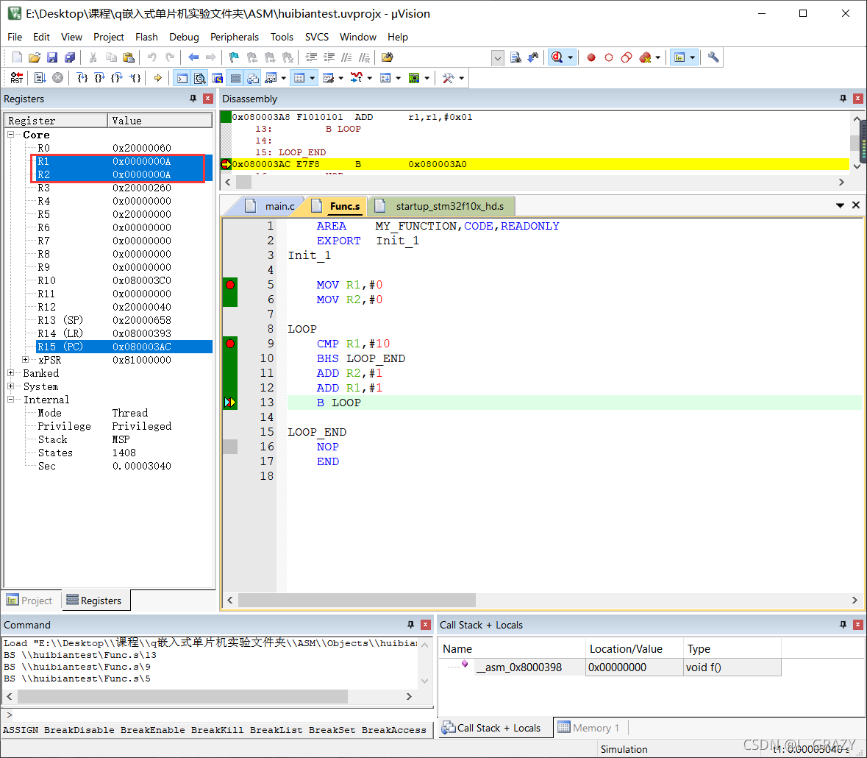The width and height of the screenshot is (867, 758).
Task: Insert a bookmark using the flag icon
Action: coord(234,57)
